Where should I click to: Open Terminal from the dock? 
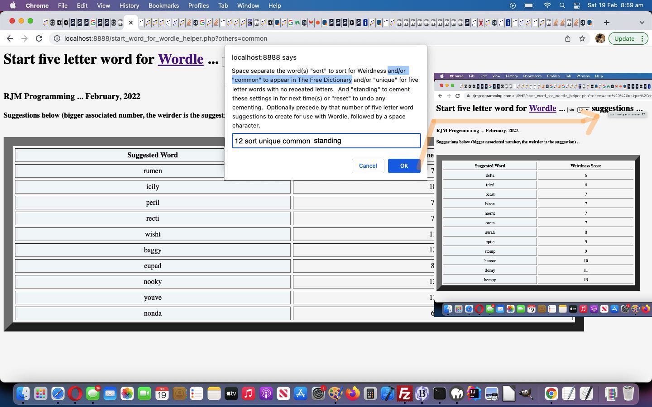pos(439,394)
